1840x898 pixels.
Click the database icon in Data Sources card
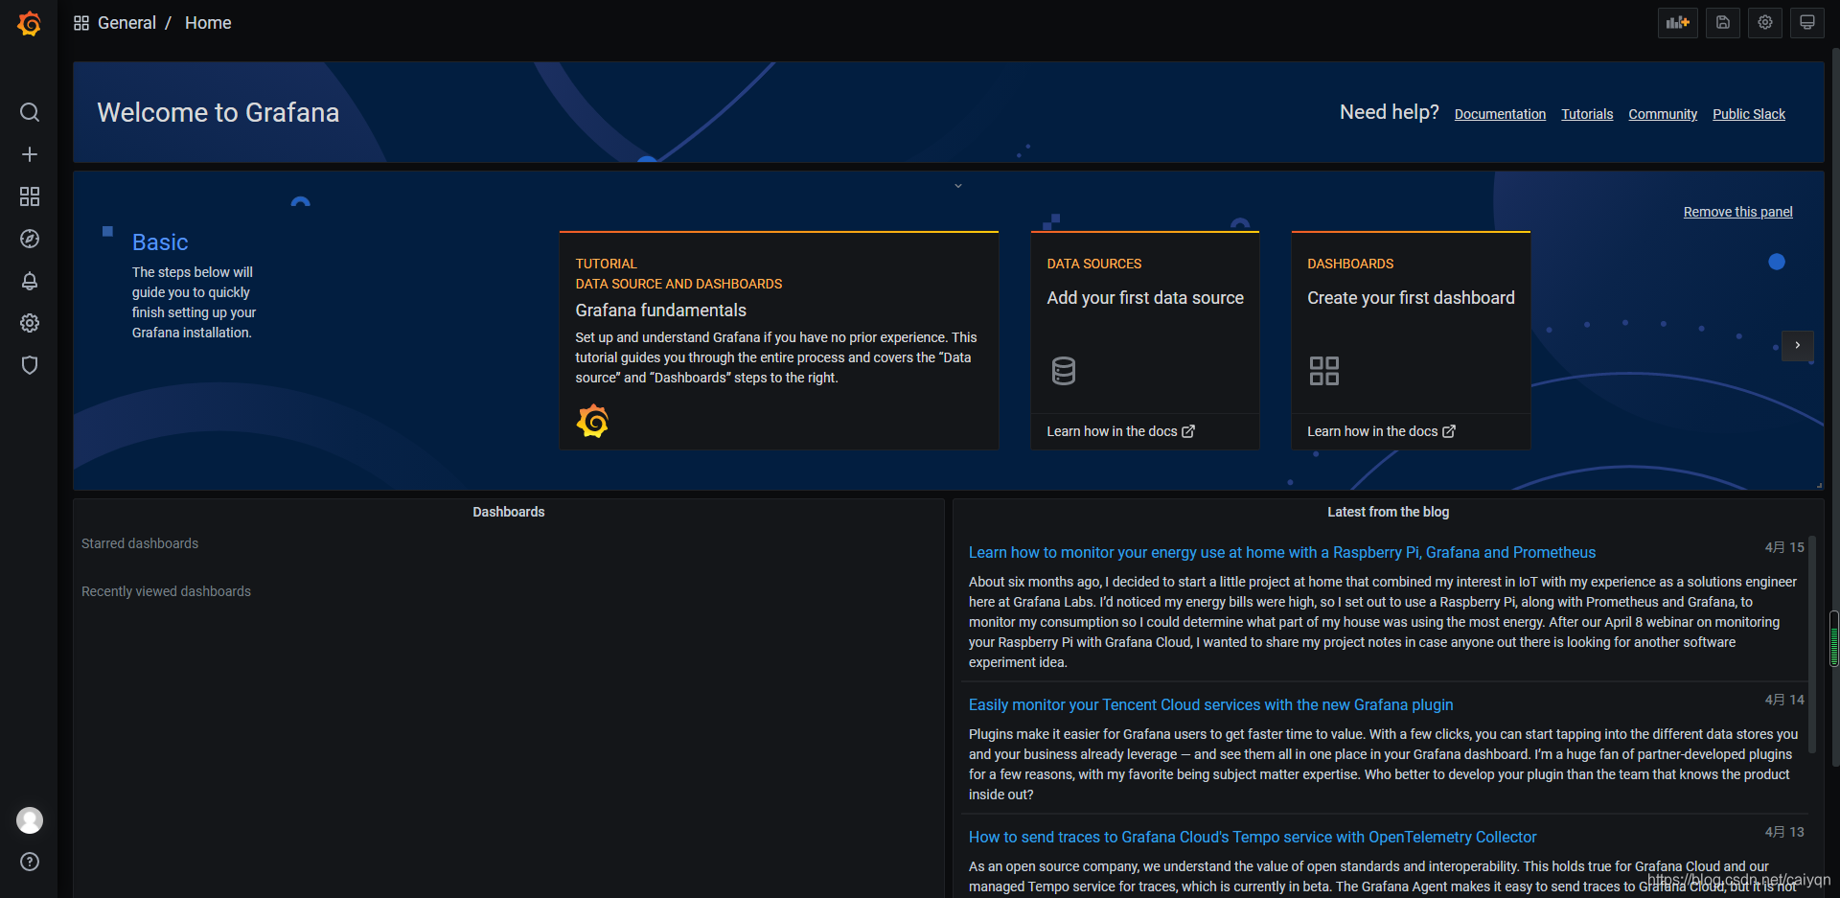(1064, 371)
